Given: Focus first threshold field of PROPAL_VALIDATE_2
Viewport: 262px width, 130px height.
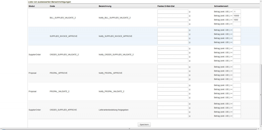Looking at the screenshot, I should [237, 85].
